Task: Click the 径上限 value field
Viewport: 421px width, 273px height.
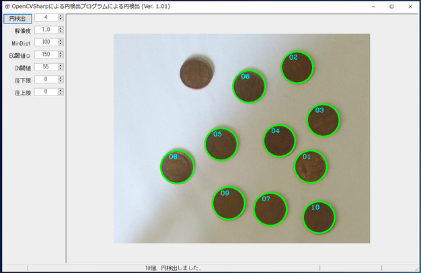Action: point(46,91)
